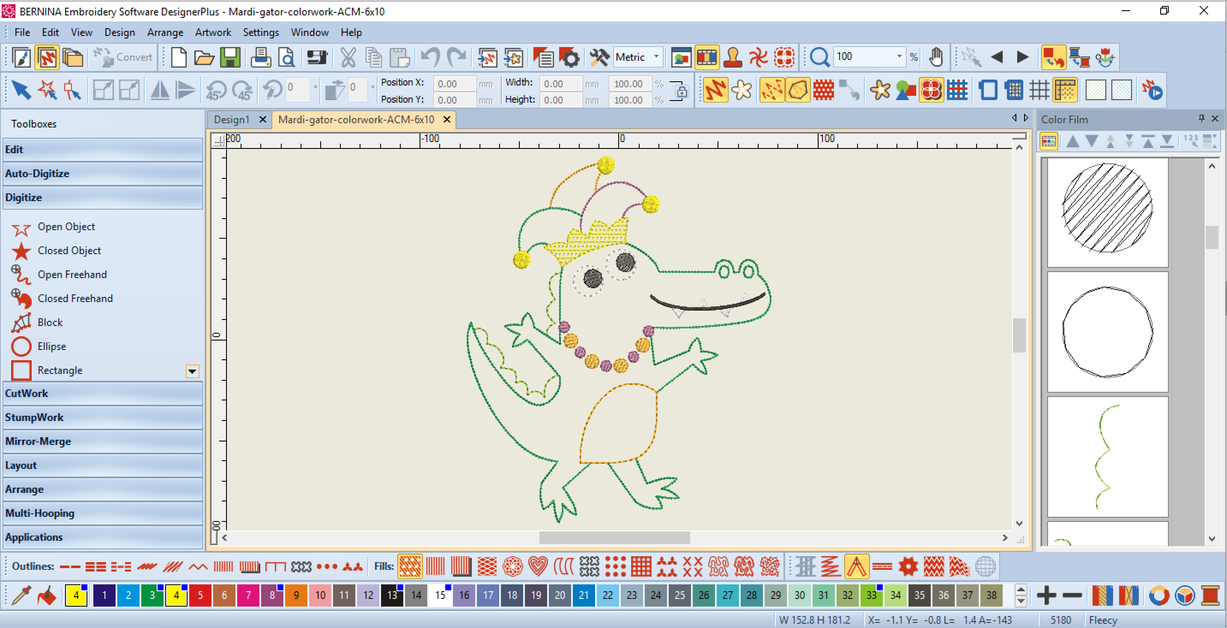Image resolution: width=1227 pixels, height=628 pixels.
Task: Select the heart-shaped fill stitch type
Action: [x=538, y=566]
